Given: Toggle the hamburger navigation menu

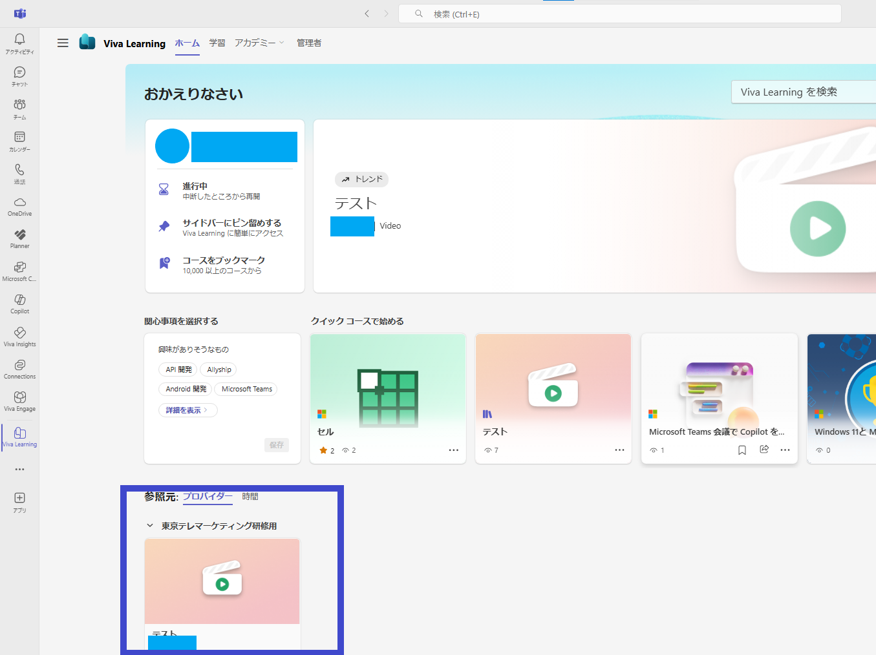Looking at the screenshot, I should click(63, 43).
